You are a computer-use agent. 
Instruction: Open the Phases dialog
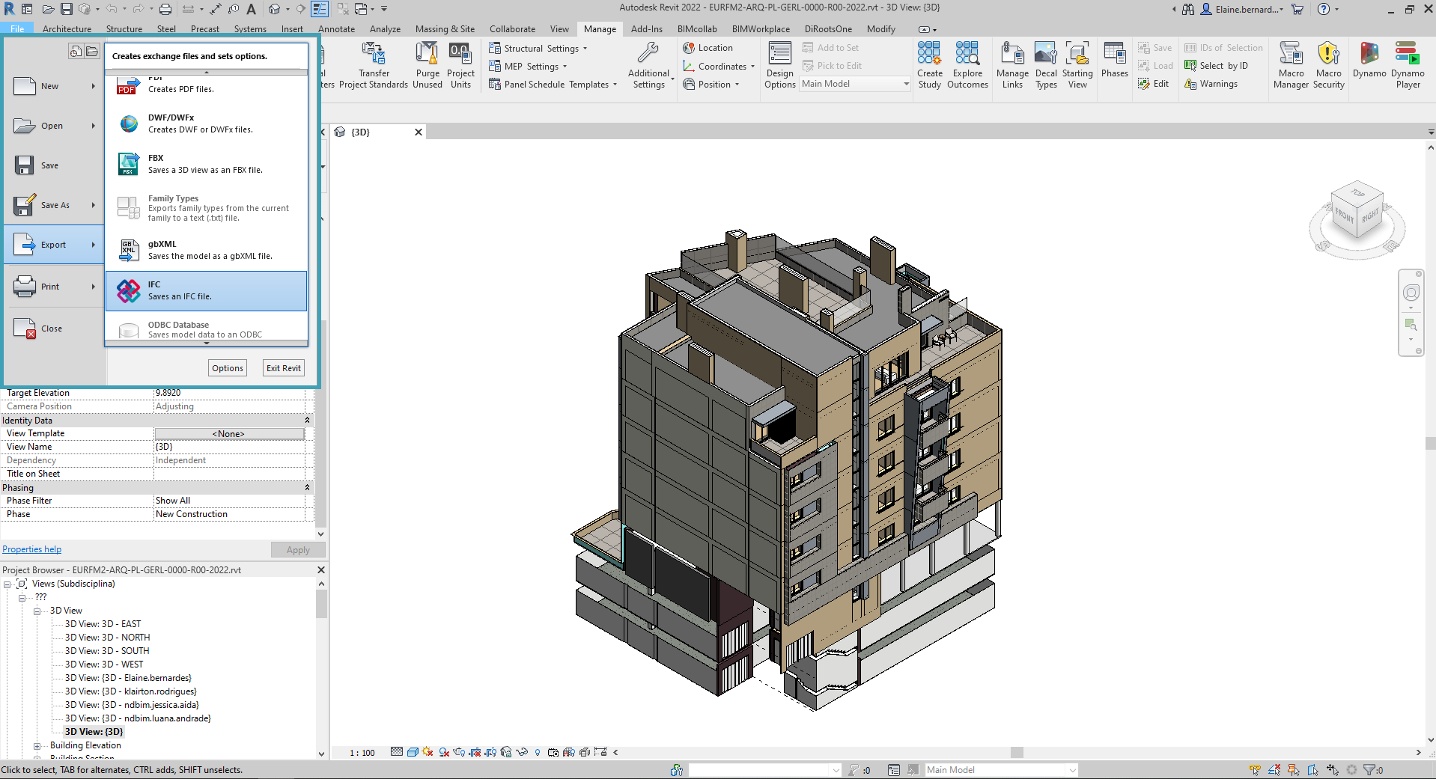[1114, 65]
